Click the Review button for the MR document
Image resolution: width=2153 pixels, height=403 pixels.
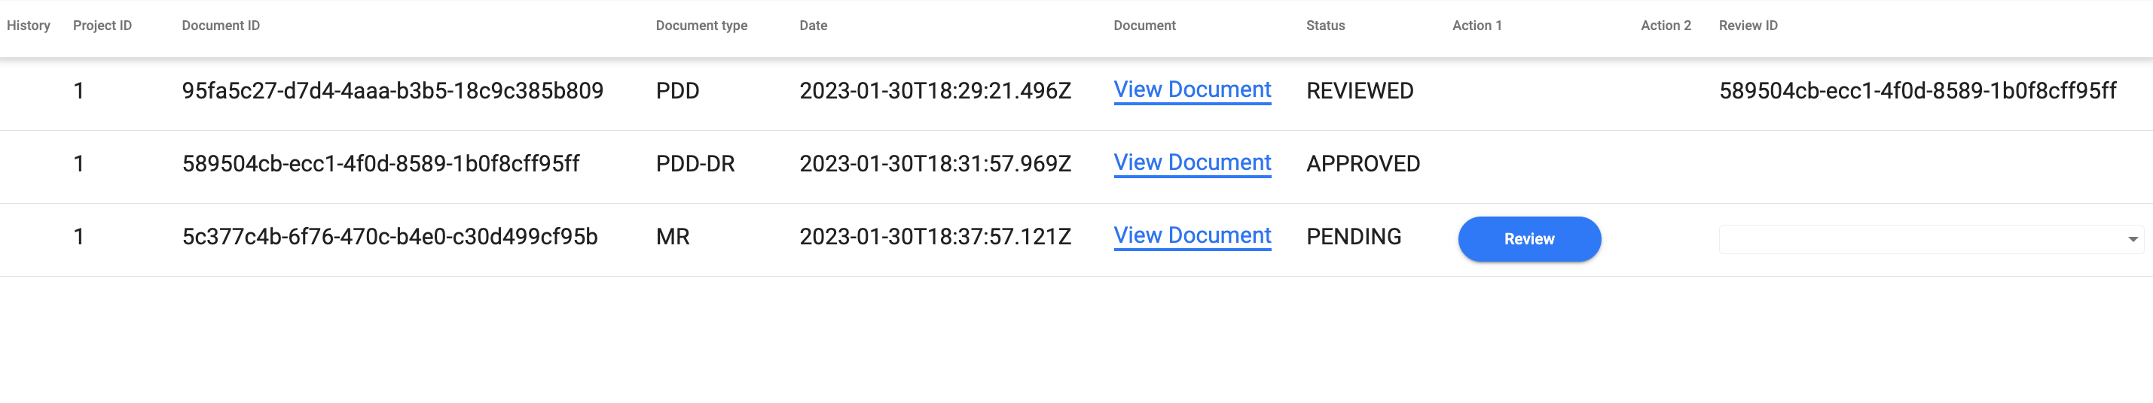click(x=1528, y=238)
